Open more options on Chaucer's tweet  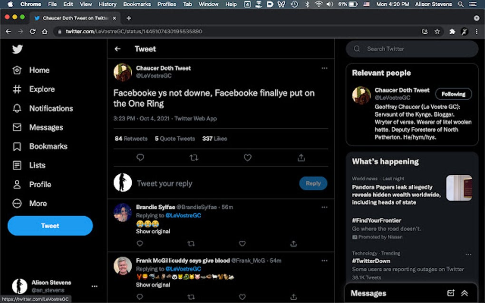(324, 68)
